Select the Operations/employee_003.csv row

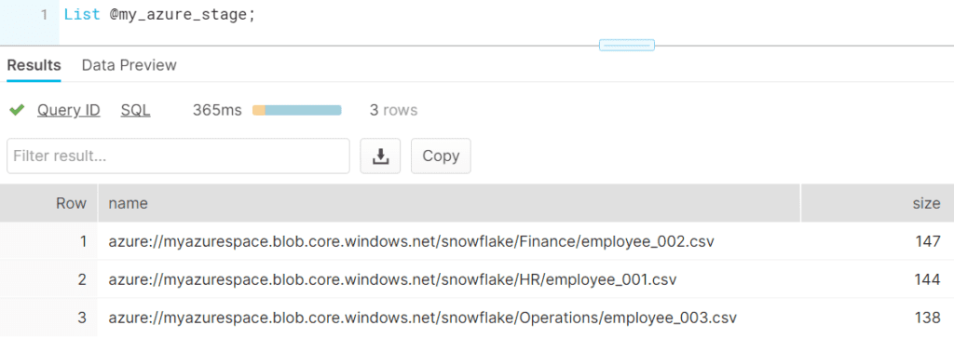[x=477, y=318]
